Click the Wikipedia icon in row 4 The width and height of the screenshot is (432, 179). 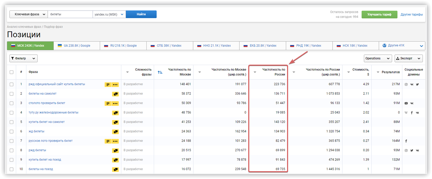coord(406,113)
